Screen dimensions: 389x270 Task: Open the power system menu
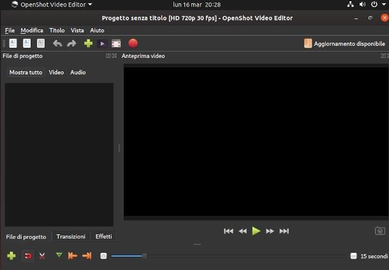click(x=374, y=4)
